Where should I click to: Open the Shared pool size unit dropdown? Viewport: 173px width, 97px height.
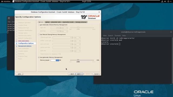(77, 38)
